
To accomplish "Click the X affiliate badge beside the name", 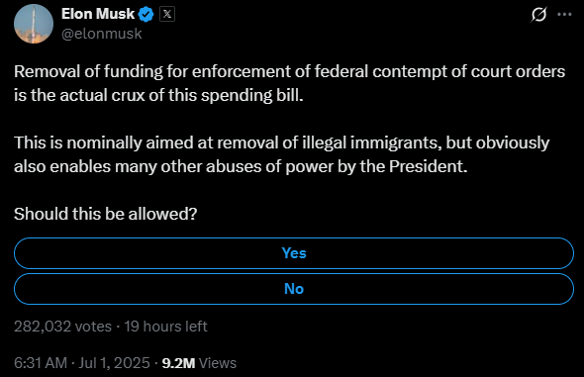I will (x=167, y=14).
